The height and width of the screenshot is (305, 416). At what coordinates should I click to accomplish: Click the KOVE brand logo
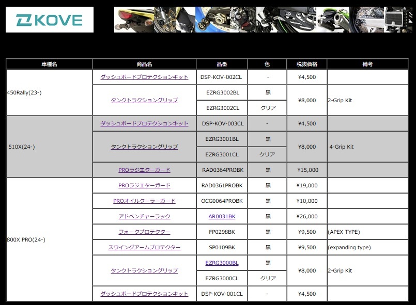[x=50, y=20]
